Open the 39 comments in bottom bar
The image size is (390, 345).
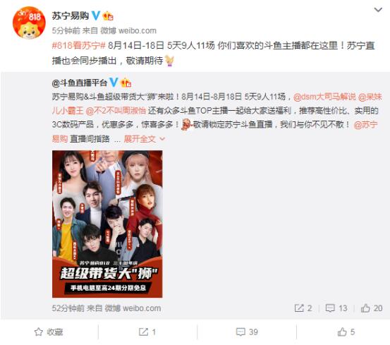point(247,332)
